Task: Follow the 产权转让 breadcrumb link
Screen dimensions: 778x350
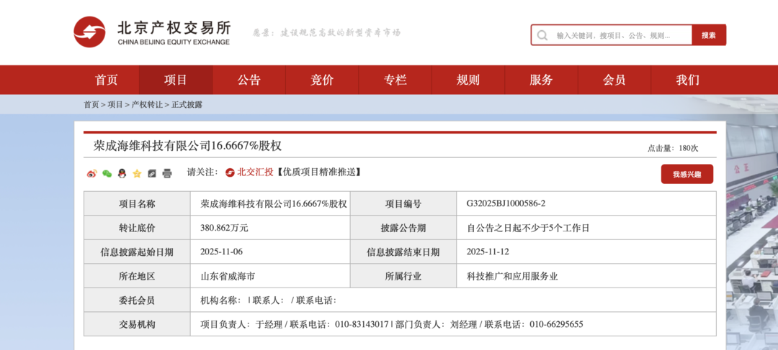Action: click(147, 105)
